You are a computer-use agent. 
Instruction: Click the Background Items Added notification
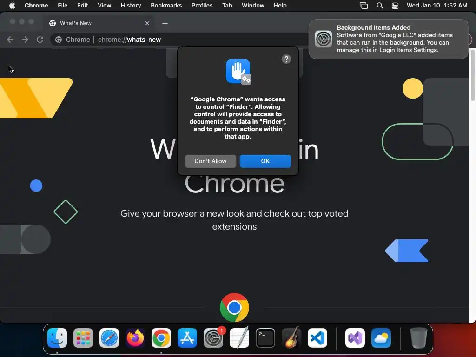(x=389, y=39)
